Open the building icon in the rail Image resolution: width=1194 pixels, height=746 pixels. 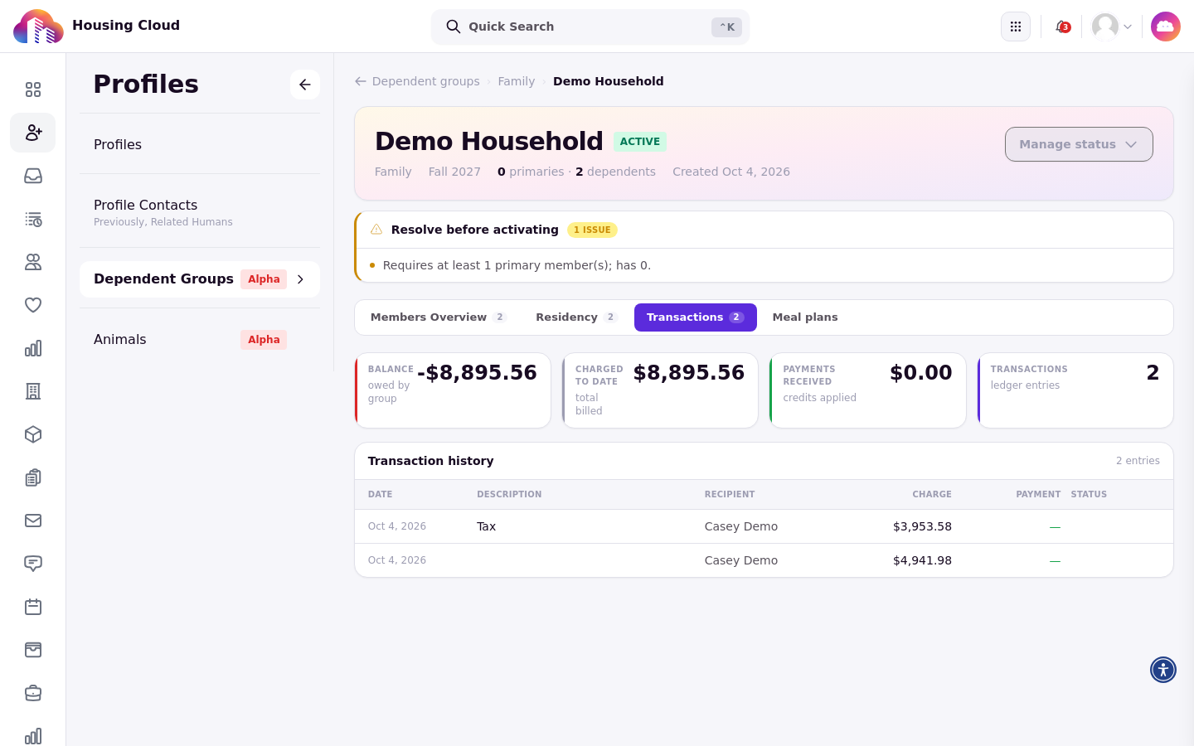point(33,391)
